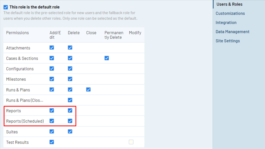This screenshot has height=149, width=265.
Task: Disable Delete permission for Suites
Action: (70, 131)
